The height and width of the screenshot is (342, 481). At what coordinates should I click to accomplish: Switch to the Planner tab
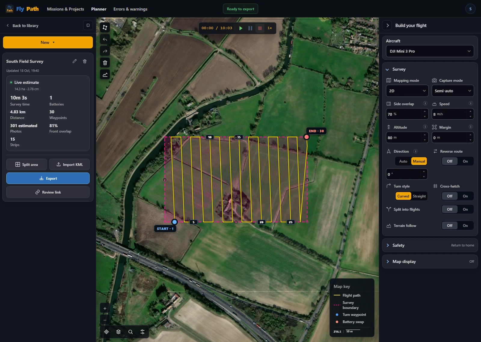(99, 9)
